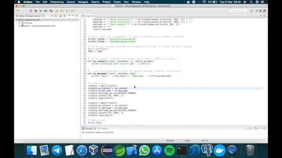Click the green Run button in toolbar
Image resolution: width=282 pixels, height=158 pixels.
[46, 11]
